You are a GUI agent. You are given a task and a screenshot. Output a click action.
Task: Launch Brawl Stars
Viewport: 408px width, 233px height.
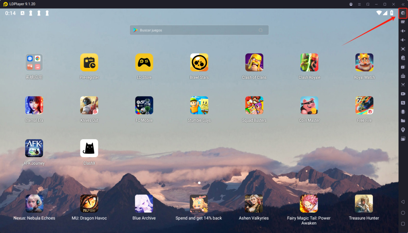(199, 63)
